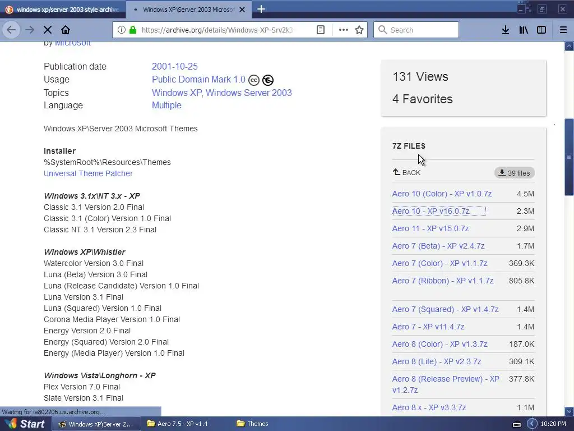The height and width of the screenshot is (431, 574).
Task: Go forward with the browser forward arrow
Action: [30, 30]
